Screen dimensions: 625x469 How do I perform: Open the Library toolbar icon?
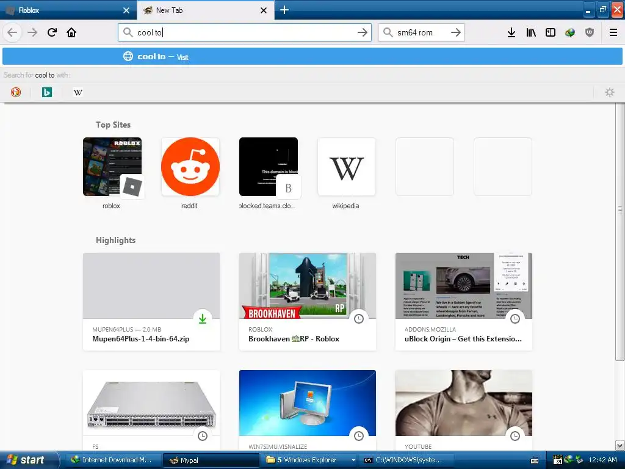click(x=531, y=32)
